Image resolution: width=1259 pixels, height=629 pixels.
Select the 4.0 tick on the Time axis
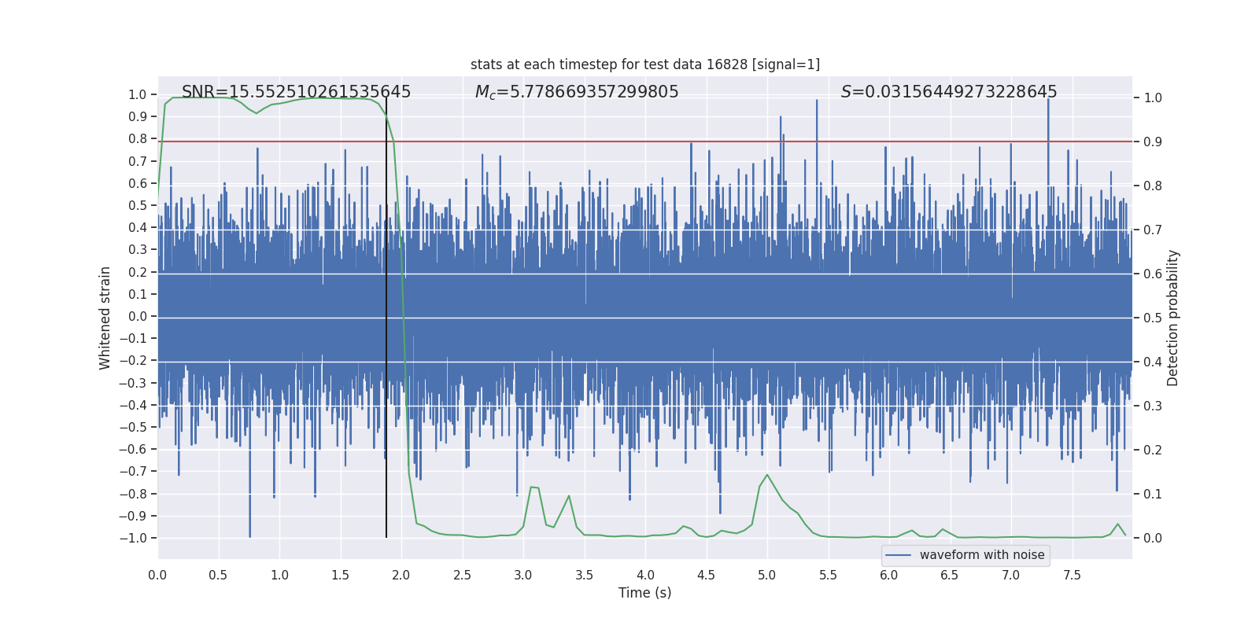(645, 575)
